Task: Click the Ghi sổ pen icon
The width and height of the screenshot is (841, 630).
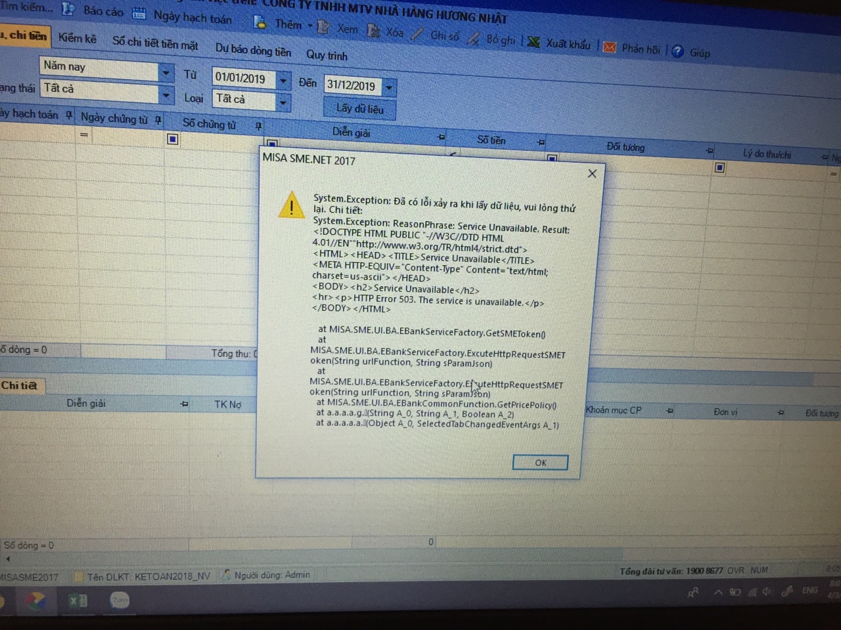Action: tap(417, 34)
